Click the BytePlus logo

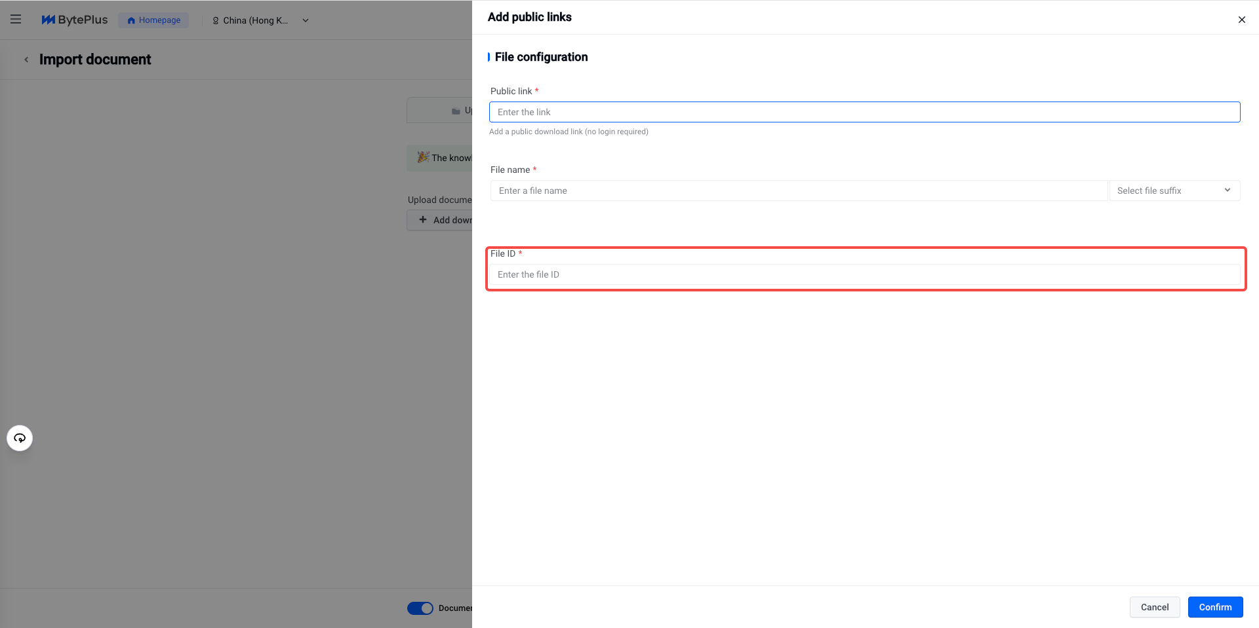point(75,20)
